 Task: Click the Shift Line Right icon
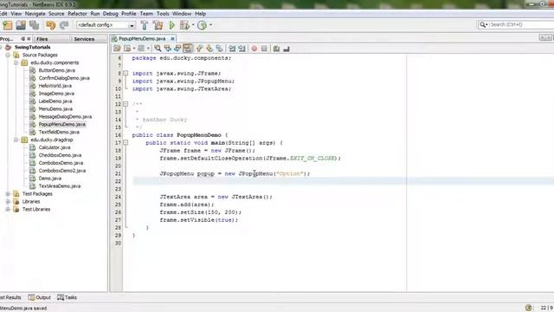(242, 49)
